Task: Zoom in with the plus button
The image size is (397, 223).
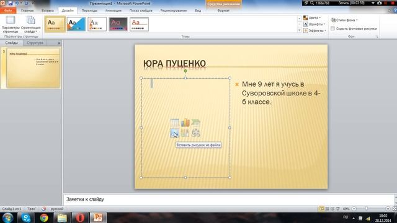Action: (388, 209)
